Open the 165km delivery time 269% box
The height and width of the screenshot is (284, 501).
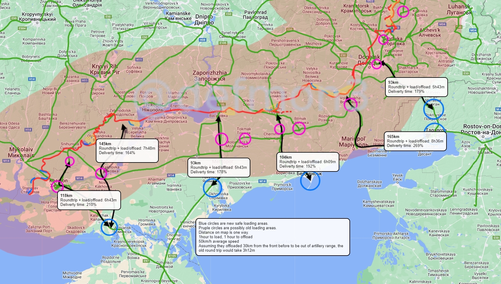click(x=415, y=141)
